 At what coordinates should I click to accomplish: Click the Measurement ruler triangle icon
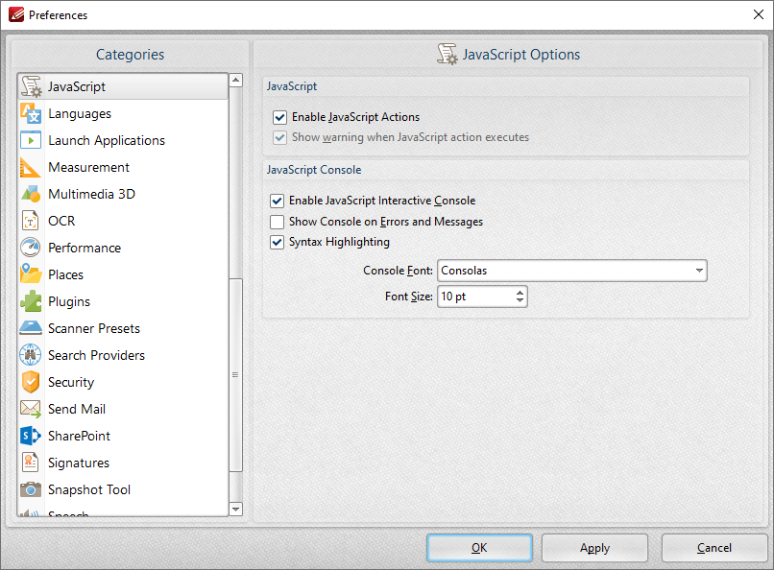(x=30, y=167)
